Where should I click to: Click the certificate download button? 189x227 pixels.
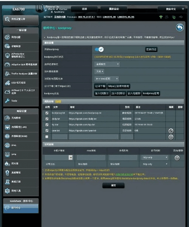coord(100,86)
